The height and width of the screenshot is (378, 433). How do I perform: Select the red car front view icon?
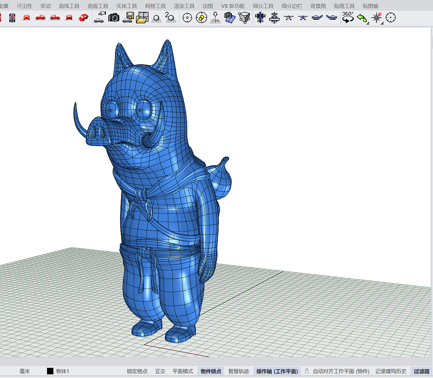point(26,18)
